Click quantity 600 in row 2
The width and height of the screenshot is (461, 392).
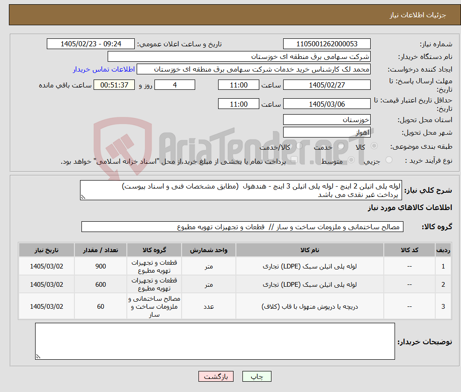100,284
